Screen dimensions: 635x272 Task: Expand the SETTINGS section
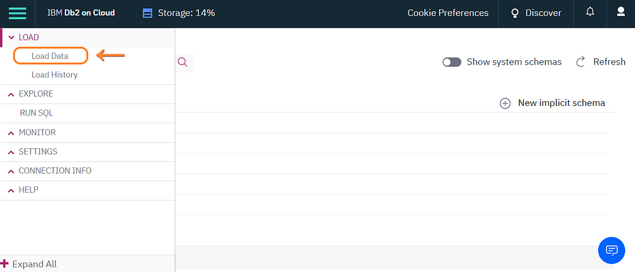tap(11, 152)
